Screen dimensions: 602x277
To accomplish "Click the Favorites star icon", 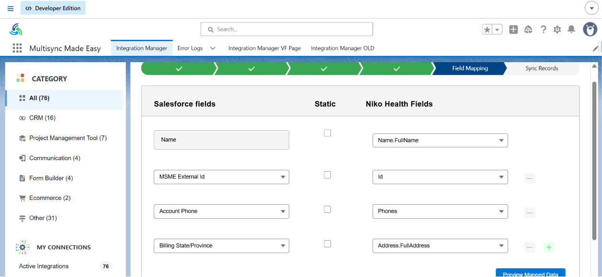I will [487, 30].
